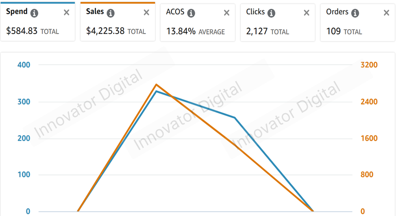The width and height of the screenshot is (396, 216).
Task: Click the orange Sales line peak
Action: pyautogui.click(x=156, y=84)
